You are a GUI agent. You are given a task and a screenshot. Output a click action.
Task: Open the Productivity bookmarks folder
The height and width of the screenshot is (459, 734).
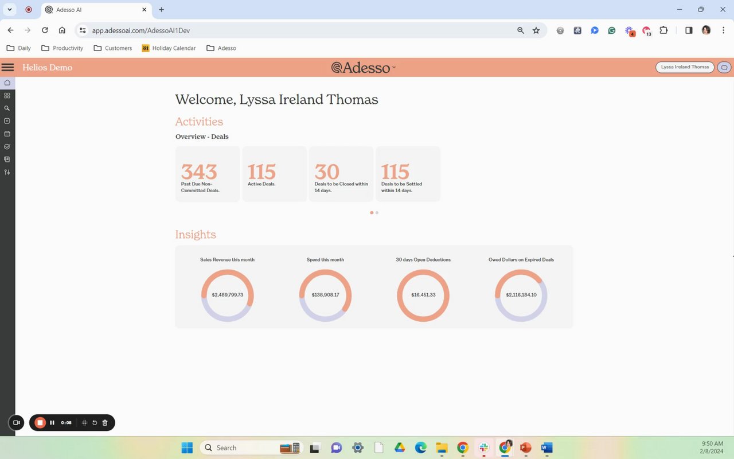click(x=63, y=48)
